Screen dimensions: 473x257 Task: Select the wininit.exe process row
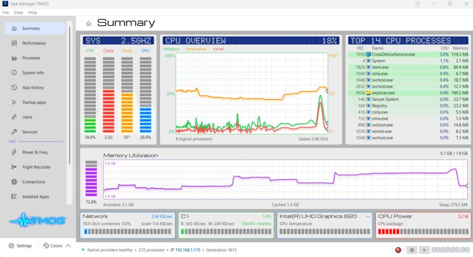click(x=408, y=131)
